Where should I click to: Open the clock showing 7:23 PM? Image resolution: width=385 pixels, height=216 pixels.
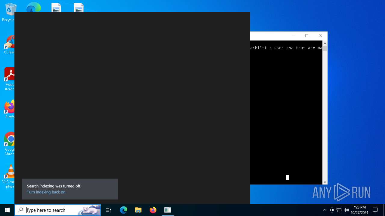click(359, 210)
